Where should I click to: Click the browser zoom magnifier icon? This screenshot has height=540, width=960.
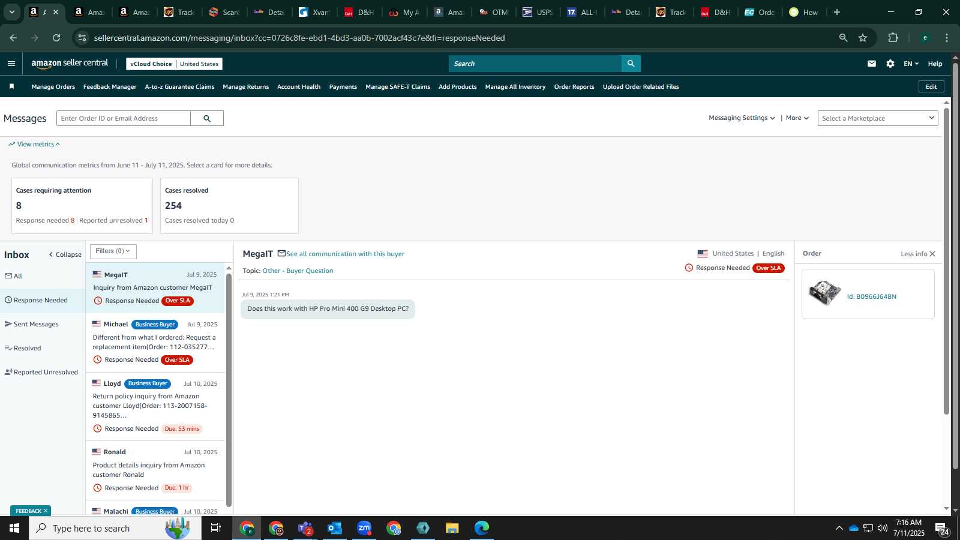[x=843, y=38]
